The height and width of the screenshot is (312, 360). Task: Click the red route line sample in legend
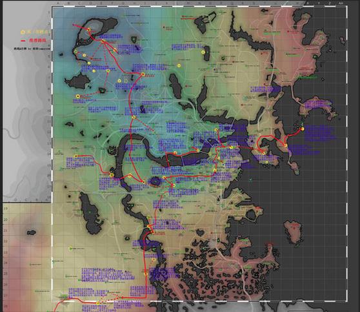[x=23, y=41]
